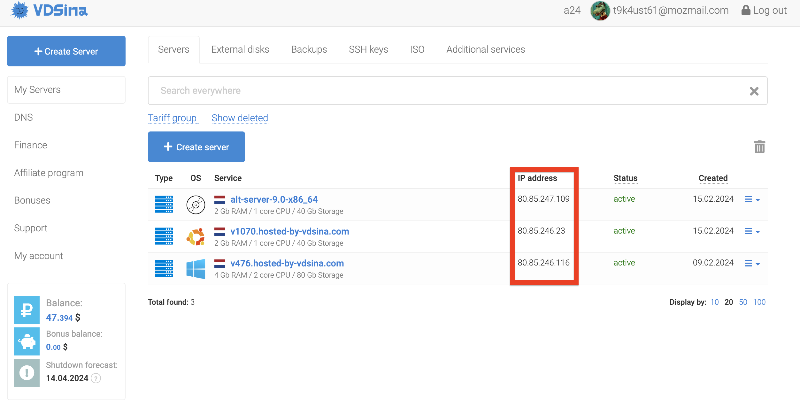Open the ISO tab
The width and height of the screenshot is (800, 411).
(417, 49)
